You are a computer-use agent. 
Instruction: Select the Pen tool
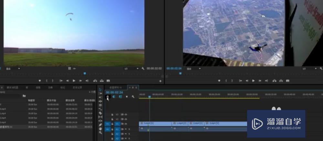[100, 125]
